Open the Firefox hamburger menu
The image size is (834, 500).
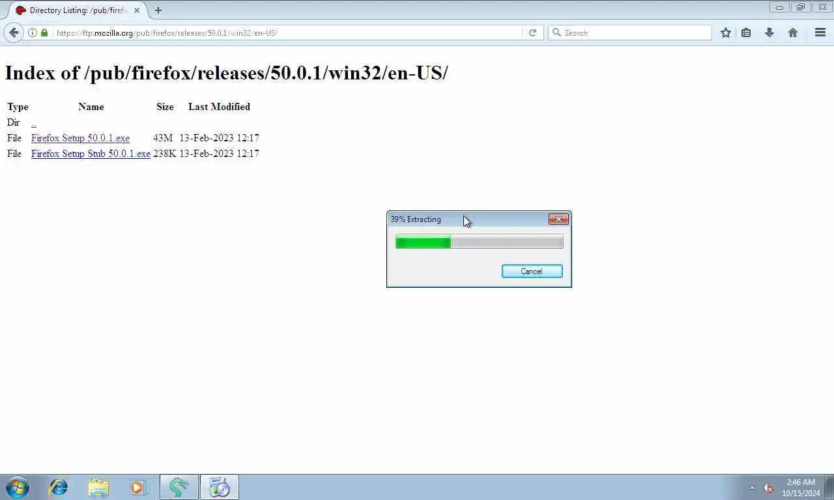820,33
